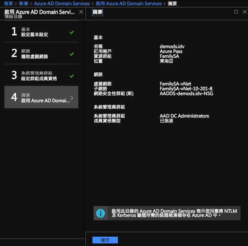The image size is (248, 246).
Task: Close the 啟用 Azure AD Domain Services blade
Action: pos(81,12)
